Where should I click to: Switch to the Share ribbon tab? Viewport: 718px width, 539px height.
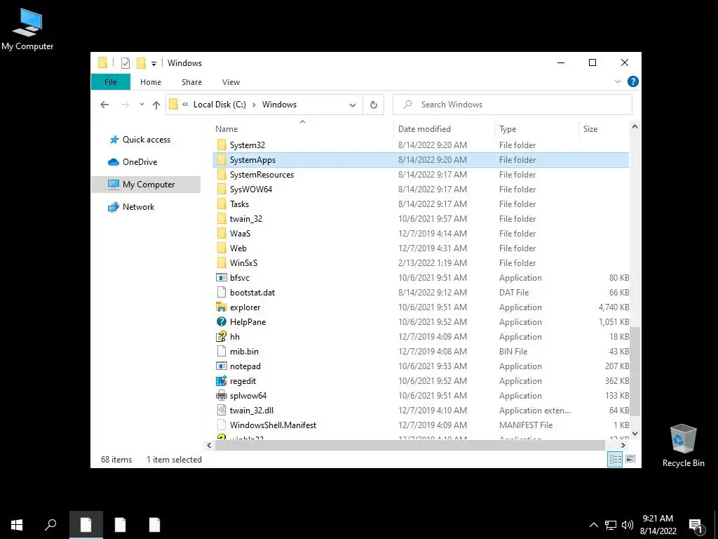click(191, 82)
